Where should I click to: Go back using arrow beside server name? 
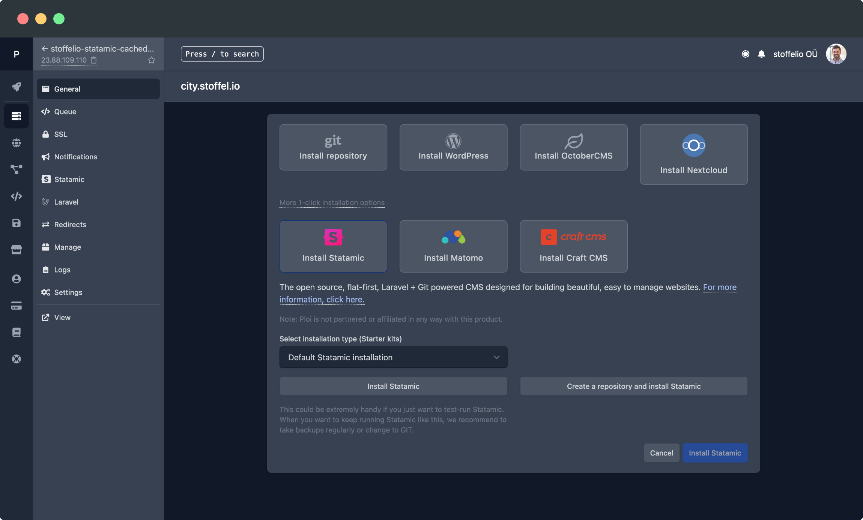(45, 49)
